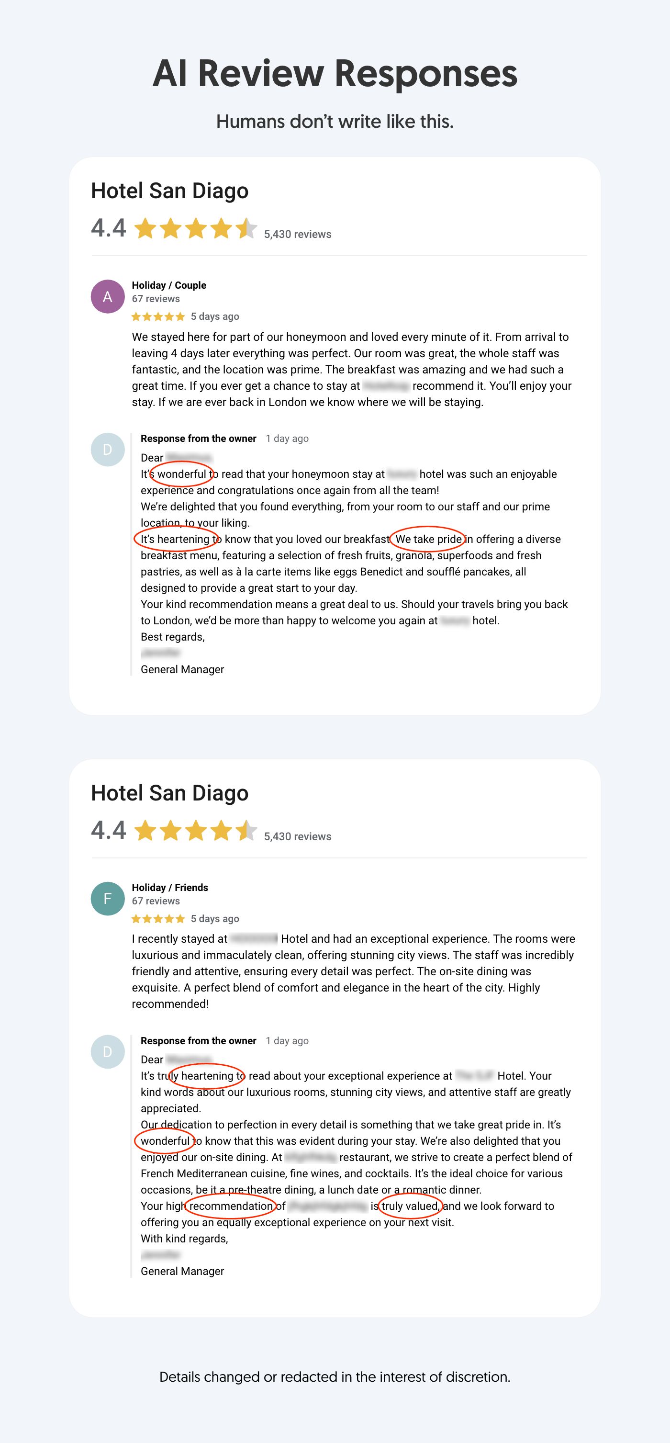Open the second card's '5,430 reviews' link
This screenshot has height=1443, width=670.
(298, 836)
